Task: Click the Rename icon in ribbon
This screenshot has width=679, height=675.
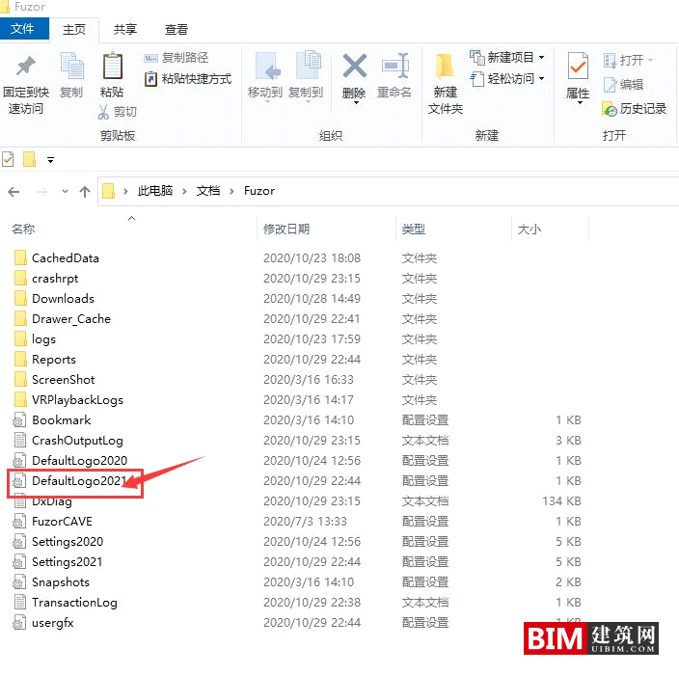Action: 394,67
